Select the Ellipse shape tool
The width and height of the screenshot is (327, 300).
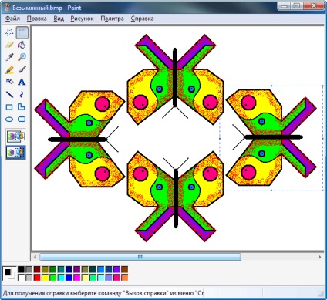(9, 120)
